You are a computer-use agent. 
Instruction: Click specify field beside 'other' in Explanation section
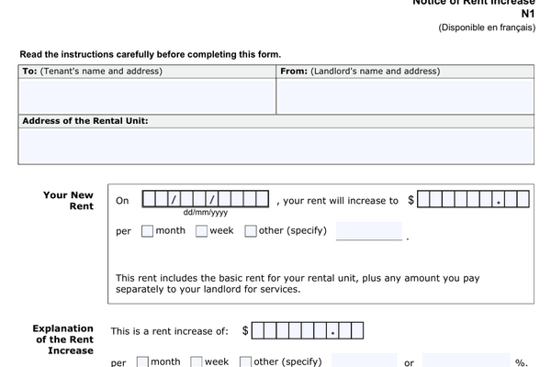click(x=364, y=361)
